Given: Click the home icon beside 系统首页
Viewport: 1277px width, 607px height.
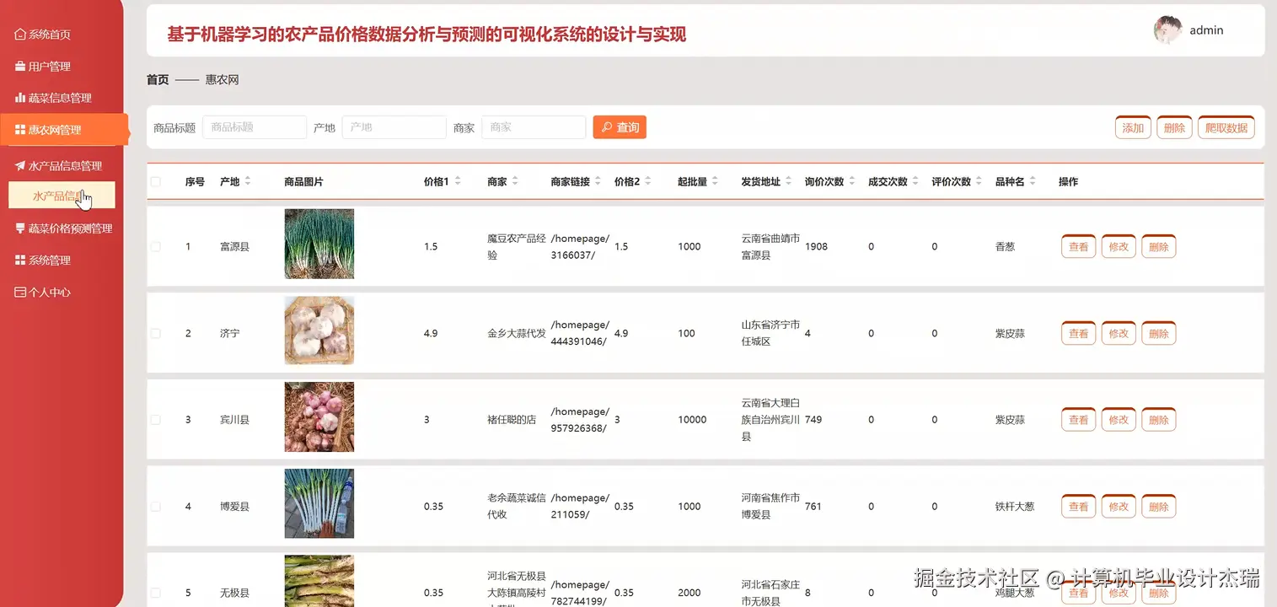Looking at the screenshot, I should coord(19,34).
